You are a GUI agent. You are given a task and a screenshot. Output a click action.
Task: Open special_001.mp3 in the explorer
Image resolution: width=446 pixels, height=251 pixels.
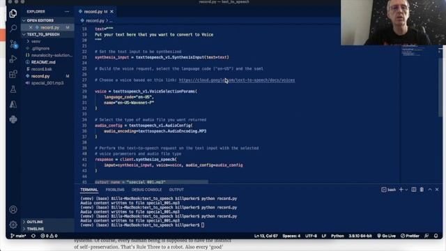click(x=47, y=83)
